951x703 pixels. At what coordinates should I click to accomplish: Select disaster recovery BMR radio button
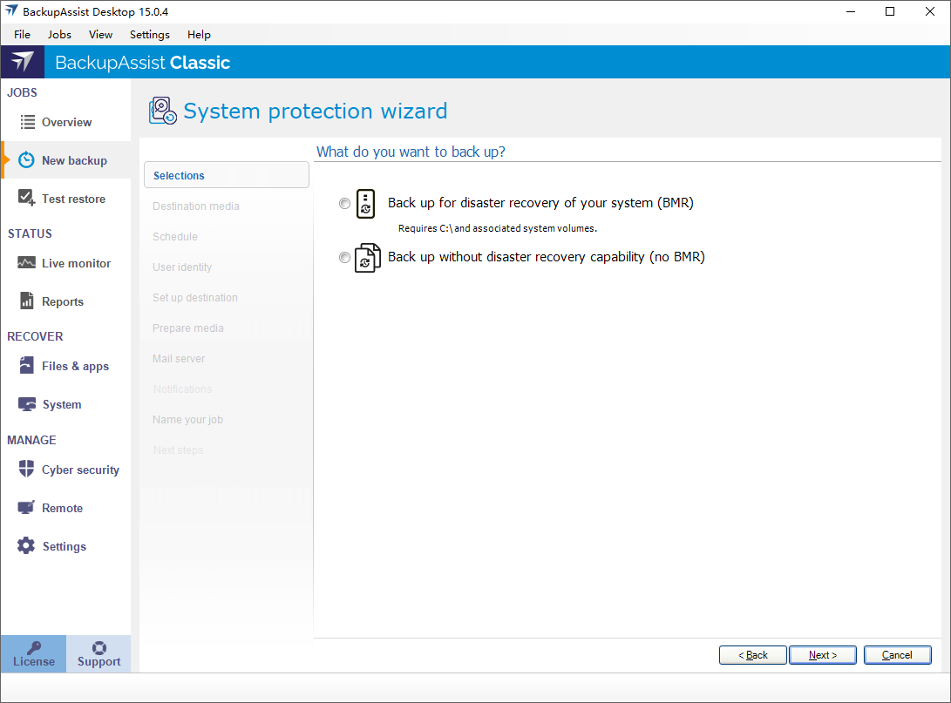[344, 204]
